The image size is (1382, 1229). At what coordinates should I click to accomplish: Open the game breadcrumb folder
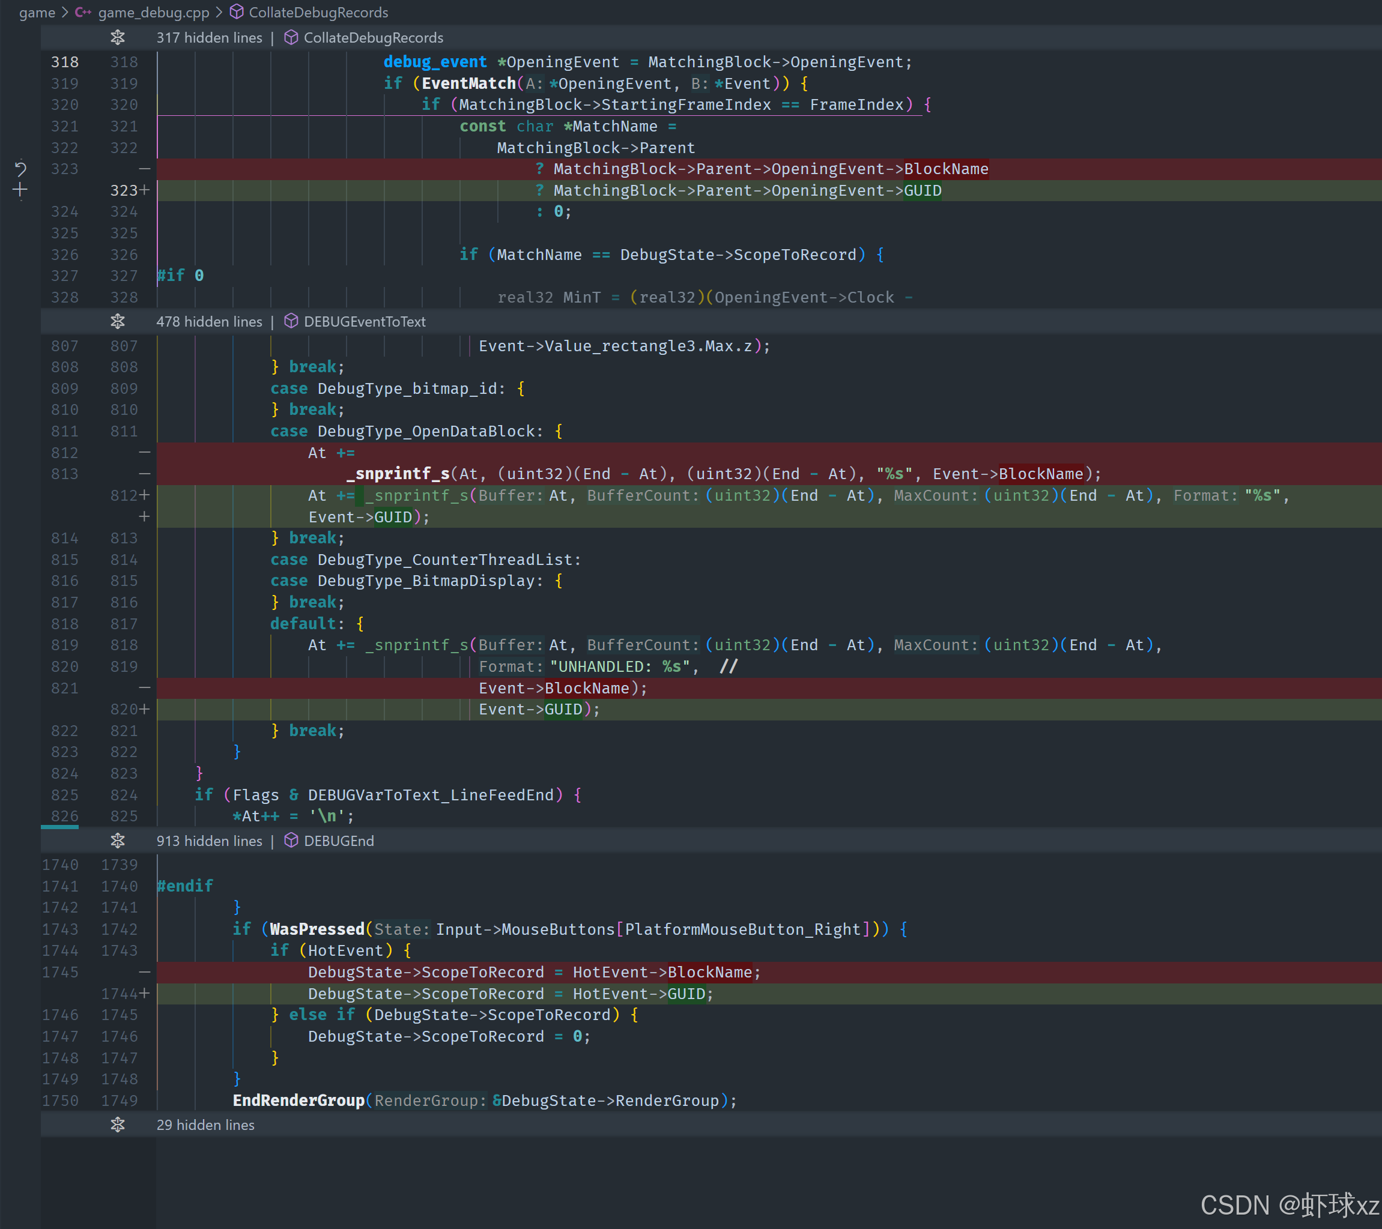(x=37, y=12)
